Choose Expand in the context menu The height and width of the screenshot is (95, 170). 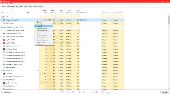point(44,22)
